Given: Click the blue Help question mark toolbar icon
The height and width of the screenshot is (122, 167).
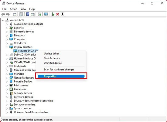Looking at the screenshot, I should click(28, 14).
